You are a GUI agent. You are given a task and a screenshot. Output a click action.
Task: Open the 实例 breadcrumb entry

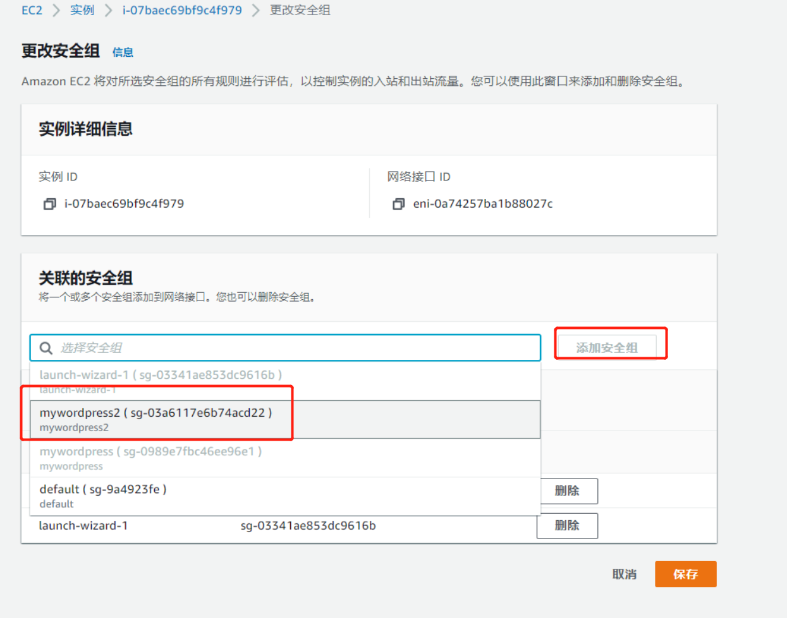(82, 10)
